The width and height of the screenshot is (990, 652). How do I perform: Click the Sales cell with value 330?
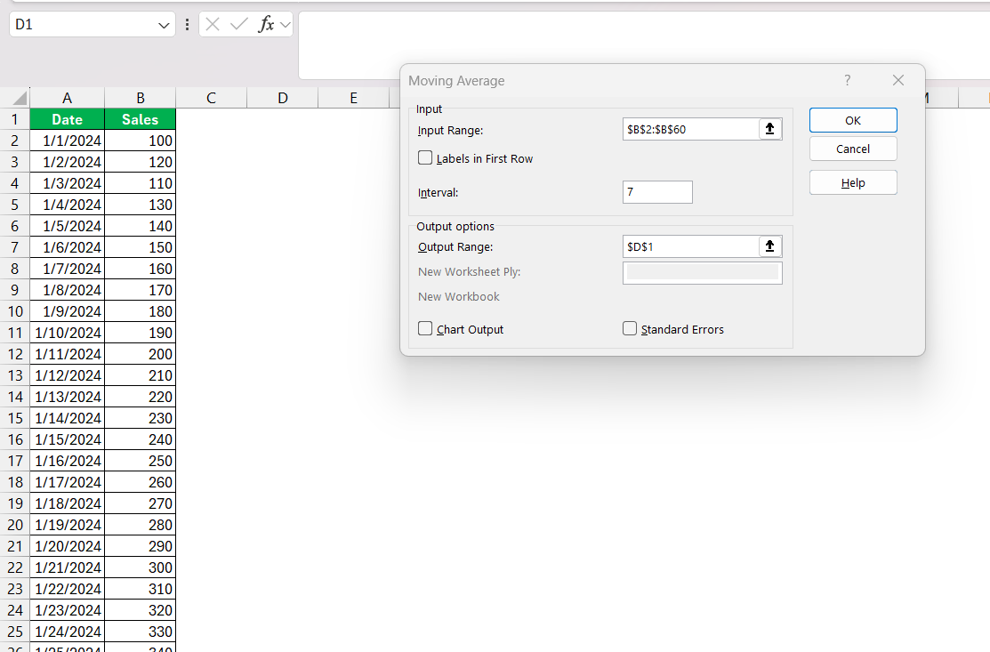coord(141,632)
